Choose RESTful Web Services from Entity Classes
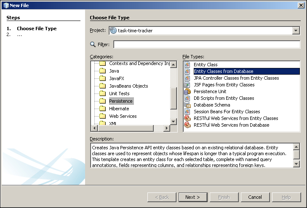Screen dimensions: 307x208 tap(236, 118)
